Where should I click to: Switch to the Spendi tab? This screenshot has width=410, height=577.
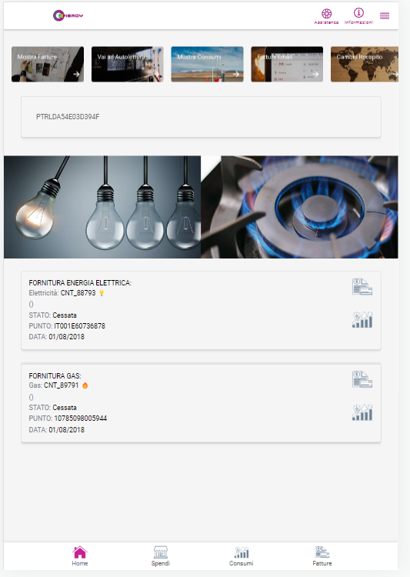[161, 556]
